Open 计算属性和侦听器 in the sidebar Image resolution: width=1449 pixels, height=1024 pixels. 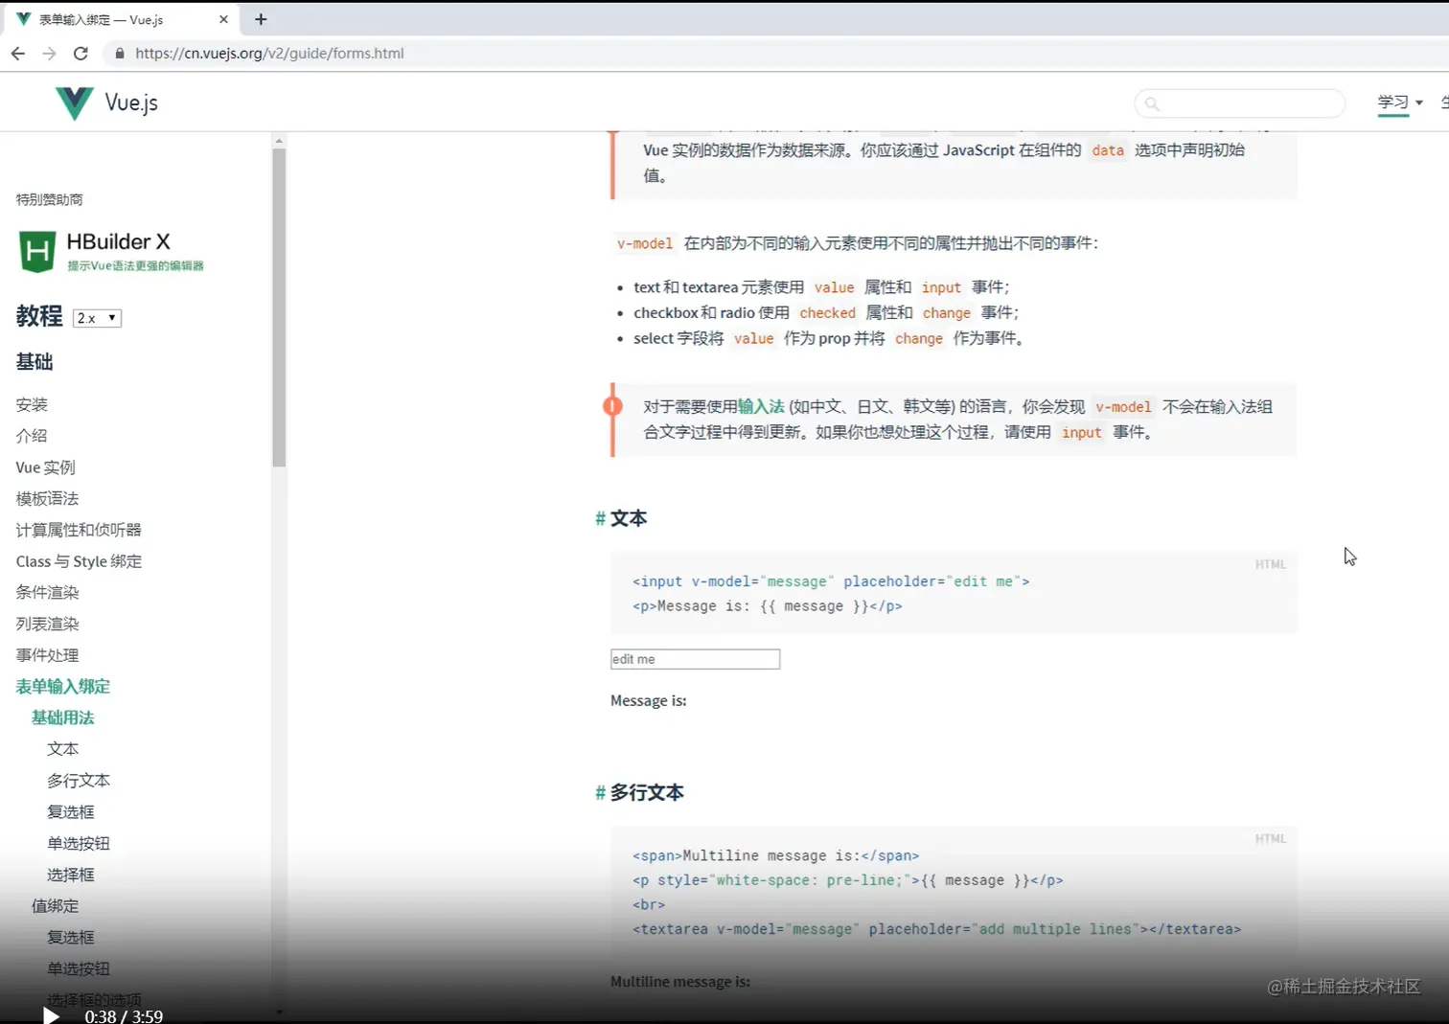(79, 530)
